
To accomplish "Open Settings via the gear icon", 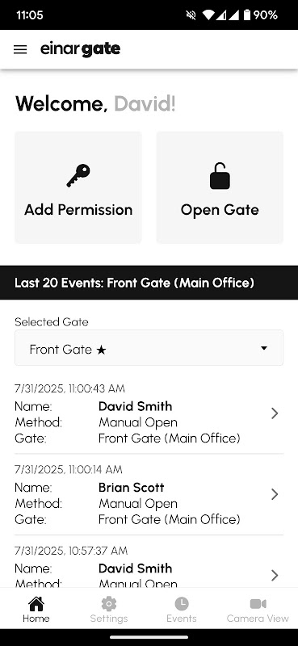I will [x=109, y=603].
